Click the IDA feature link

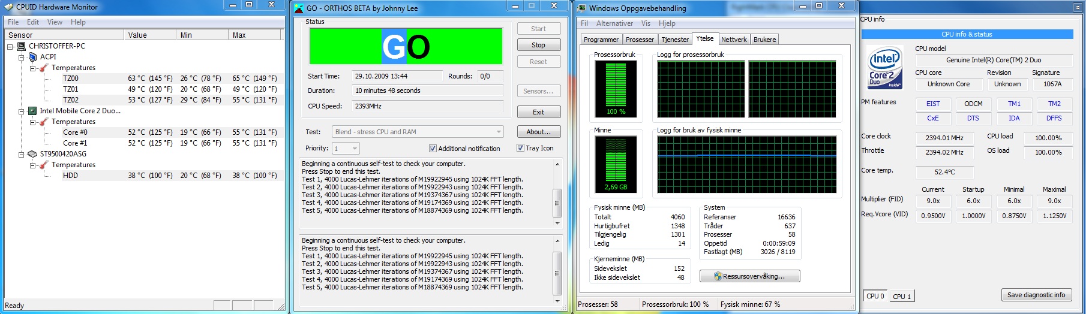[1014, 118]
